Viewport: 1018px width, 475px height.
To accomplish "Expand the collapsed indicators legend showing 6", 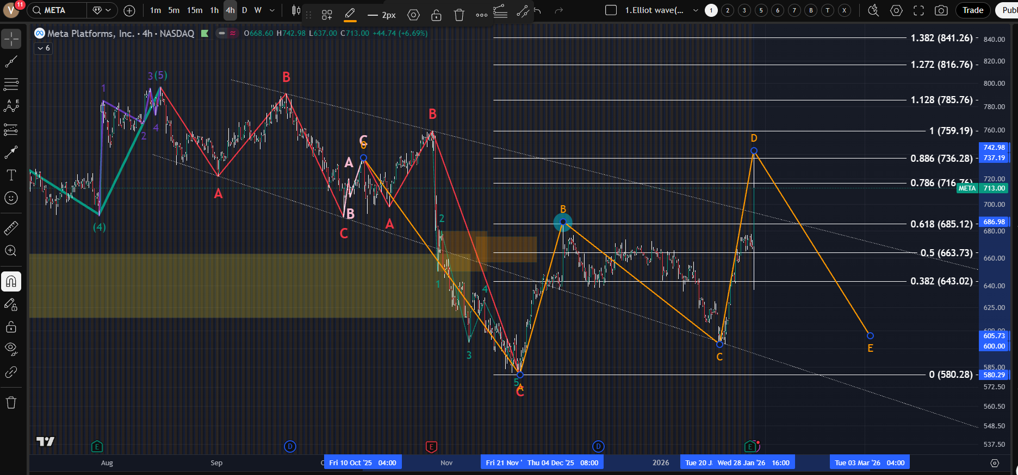I will click(44, 48).
